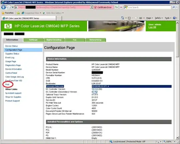Image resolution: width=180 pixels, height=144 pixels.
Task: Click the Add to Favorites Bar icon
Action: (x=18, y=13)
